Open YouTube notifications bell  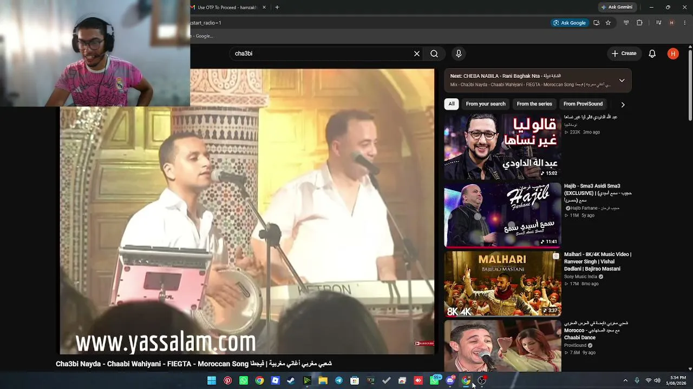652,53
